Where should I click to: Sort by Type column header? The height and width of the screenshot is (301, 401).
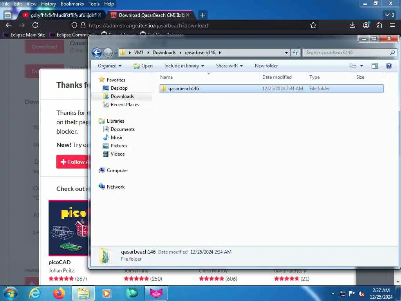point(314,77)
